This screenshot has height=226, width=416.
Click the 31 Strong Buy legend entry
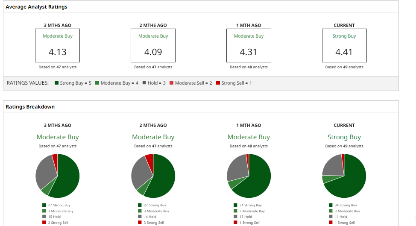coord(250,205)
